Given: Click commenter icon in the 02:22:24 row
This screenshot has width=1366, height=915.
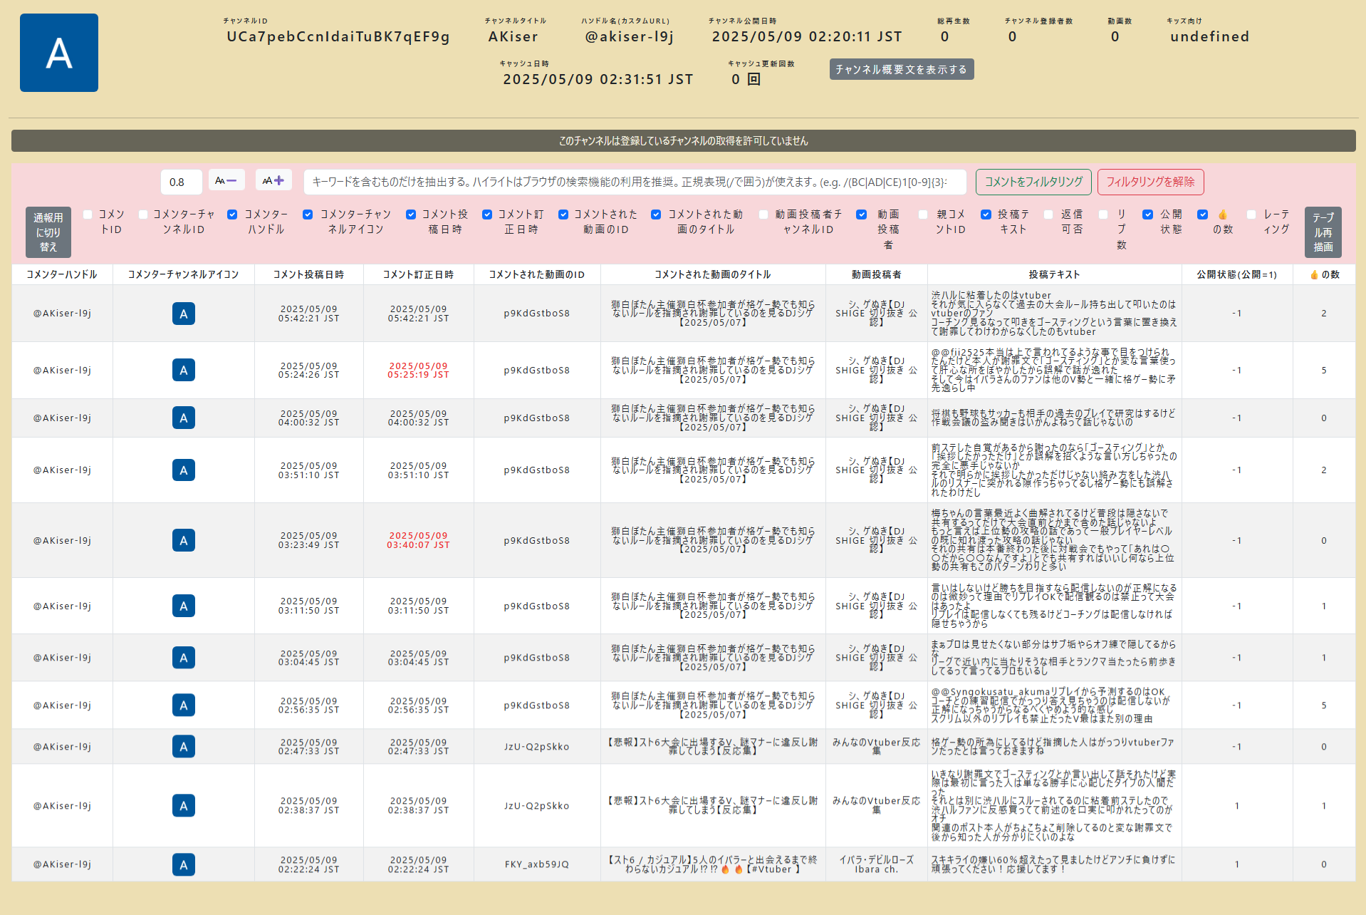Looking at the screenshot, I should (184, 864).
